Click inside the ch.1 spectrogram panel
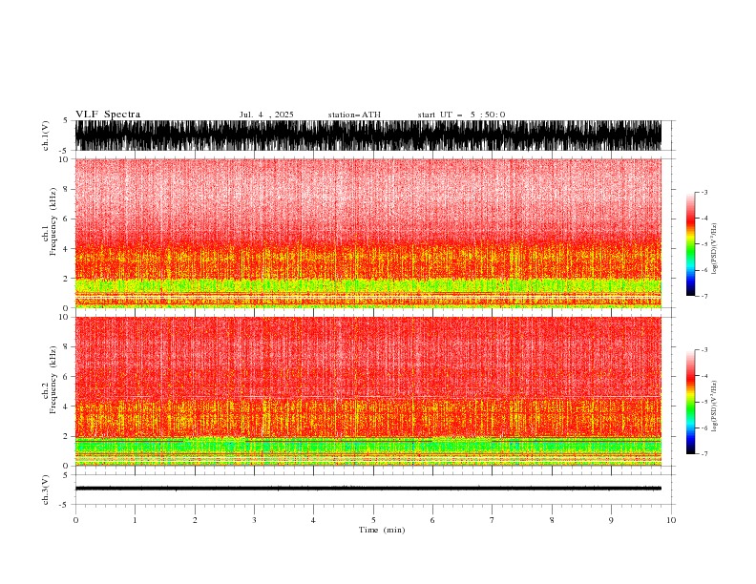Screen dimensions: 756x584 [x=368, y=233]
